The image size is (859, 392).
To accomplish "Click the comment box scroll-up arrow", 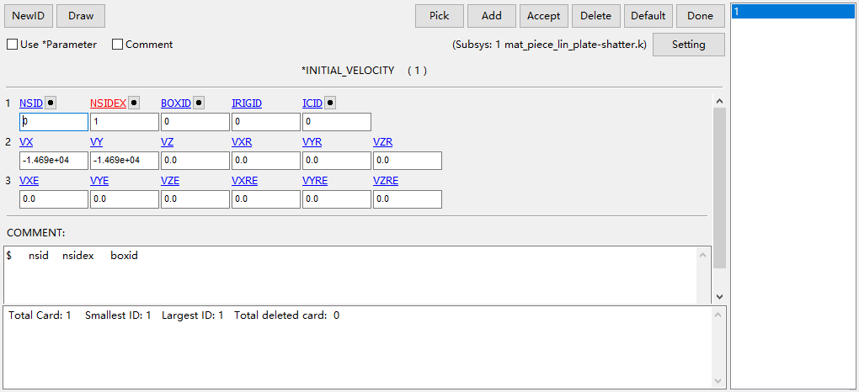I will (703, 253).
